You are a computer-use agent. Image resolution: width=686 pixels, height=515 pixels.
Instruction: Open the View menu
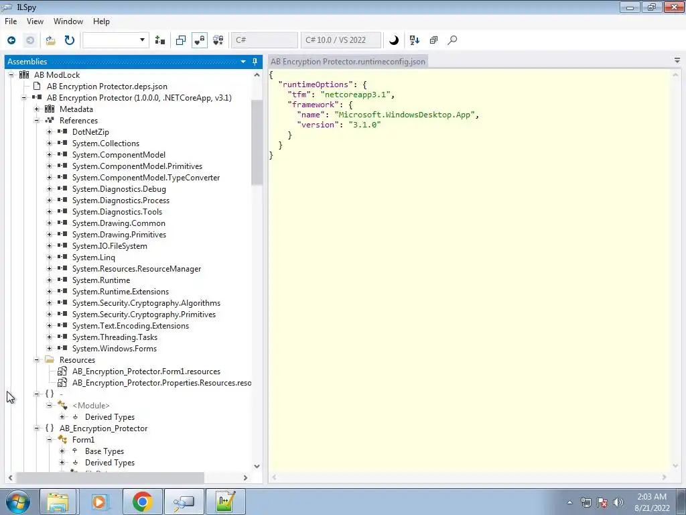(35, 21)
